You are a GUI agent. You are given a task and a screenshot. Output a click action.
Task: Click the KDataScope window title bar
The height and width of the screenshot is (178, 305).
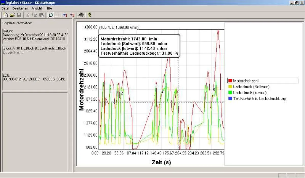coord(152,3)
